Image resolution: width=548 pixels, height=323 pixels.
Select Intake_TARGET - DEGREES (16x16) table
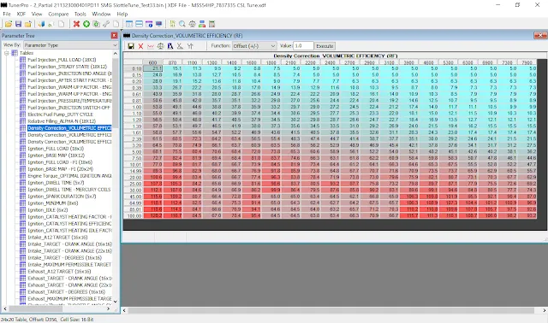click(x=65, y=257)
